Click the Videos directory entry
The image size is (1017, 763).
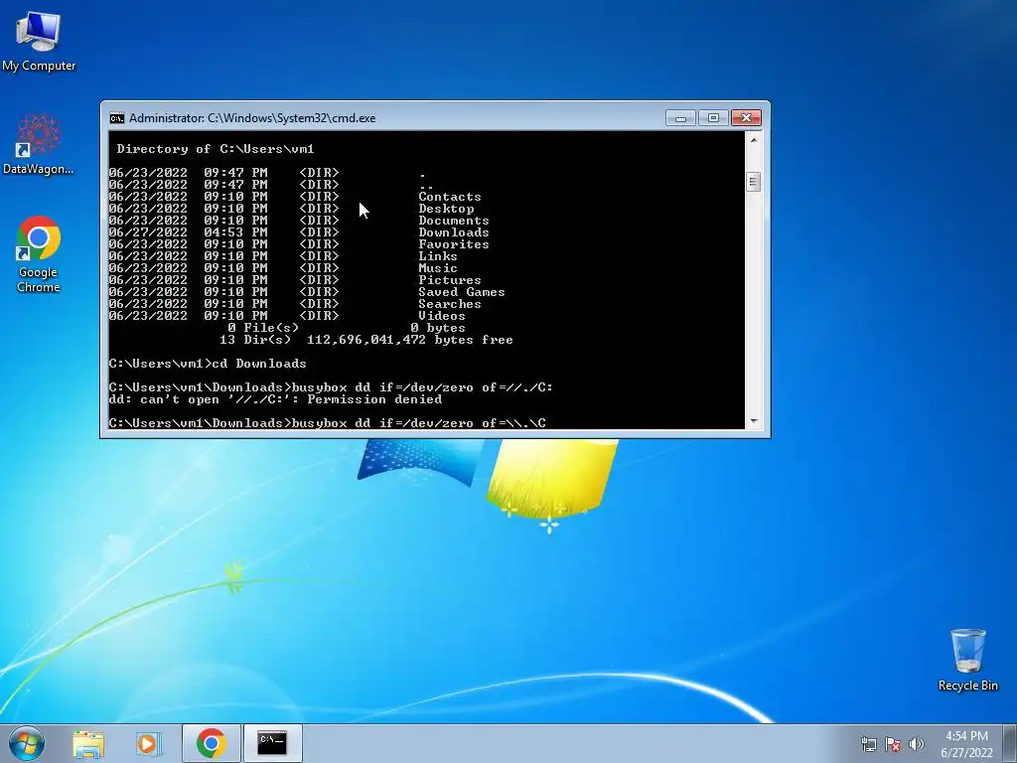[x=442, y=316]
